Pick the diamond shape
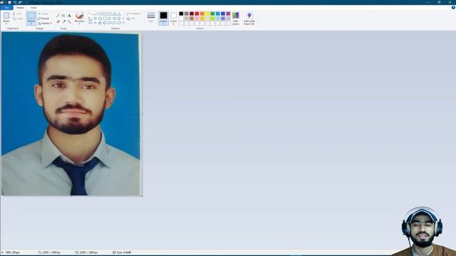456x256 pixels. coord(95,18)
